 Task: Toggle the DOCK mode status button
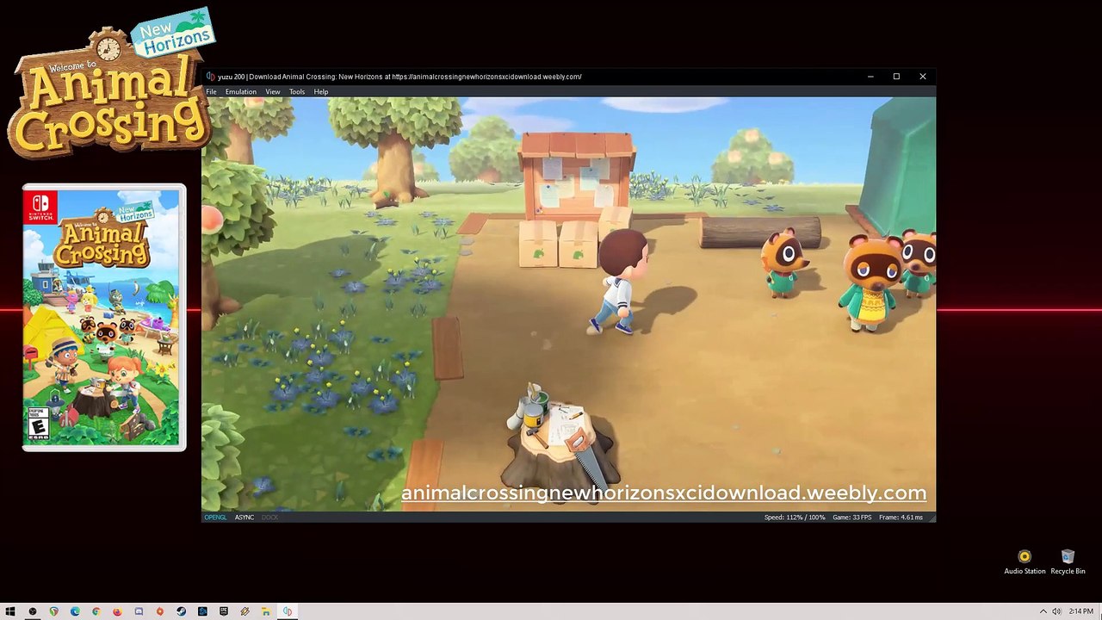[x=269, y=518]
